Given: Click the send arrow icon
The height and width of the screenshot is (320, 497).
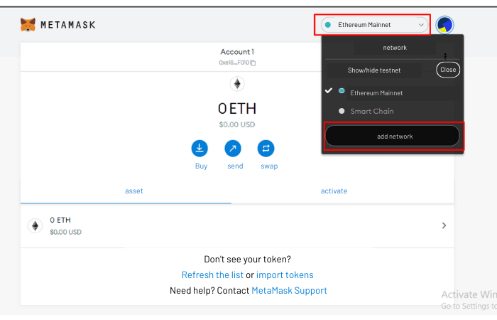Looking at the screenshot, I should click(x=233, y=148).
